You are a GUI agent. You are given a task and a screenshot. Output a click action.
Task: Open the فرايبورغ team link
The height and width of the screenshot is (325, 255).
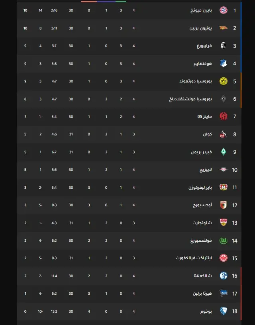click(x=204, y=46)
